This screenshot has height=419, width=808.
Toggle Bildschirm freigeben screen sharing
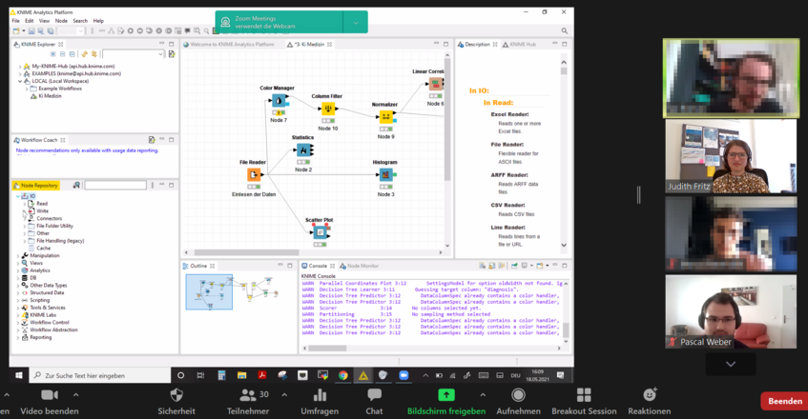click(x=446, y=402)
